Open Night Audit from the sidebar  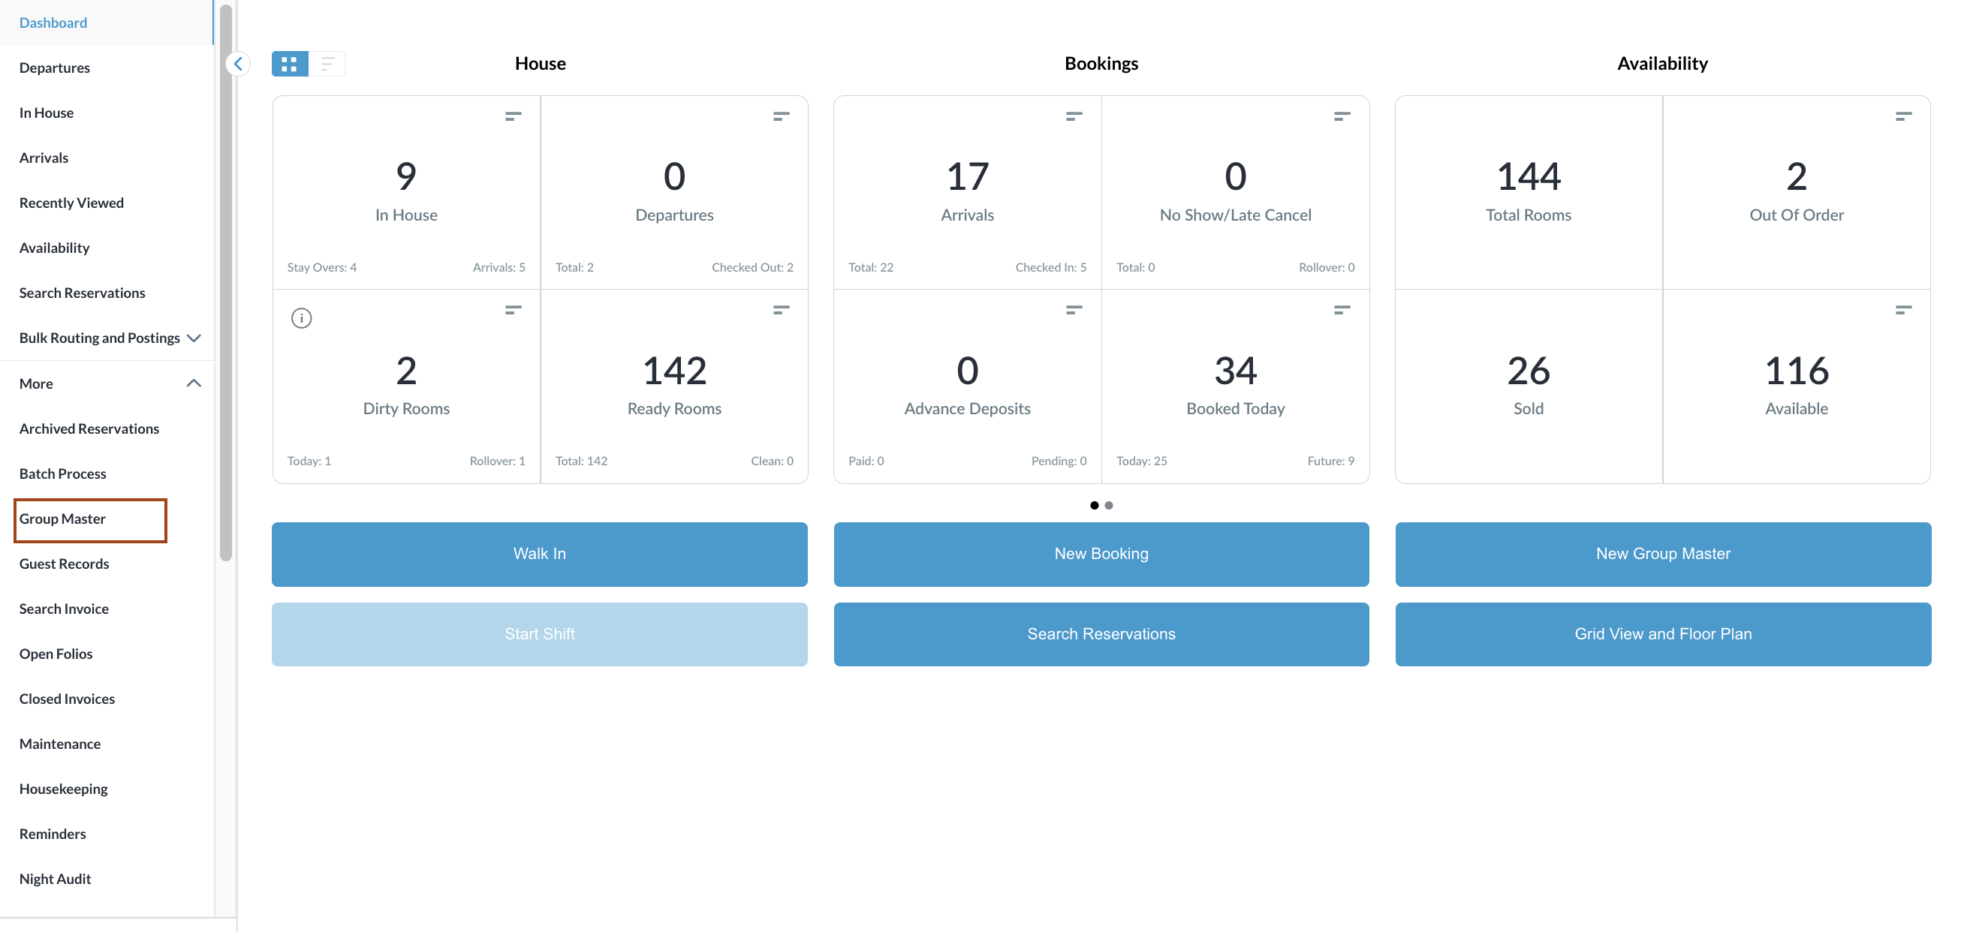55,879
